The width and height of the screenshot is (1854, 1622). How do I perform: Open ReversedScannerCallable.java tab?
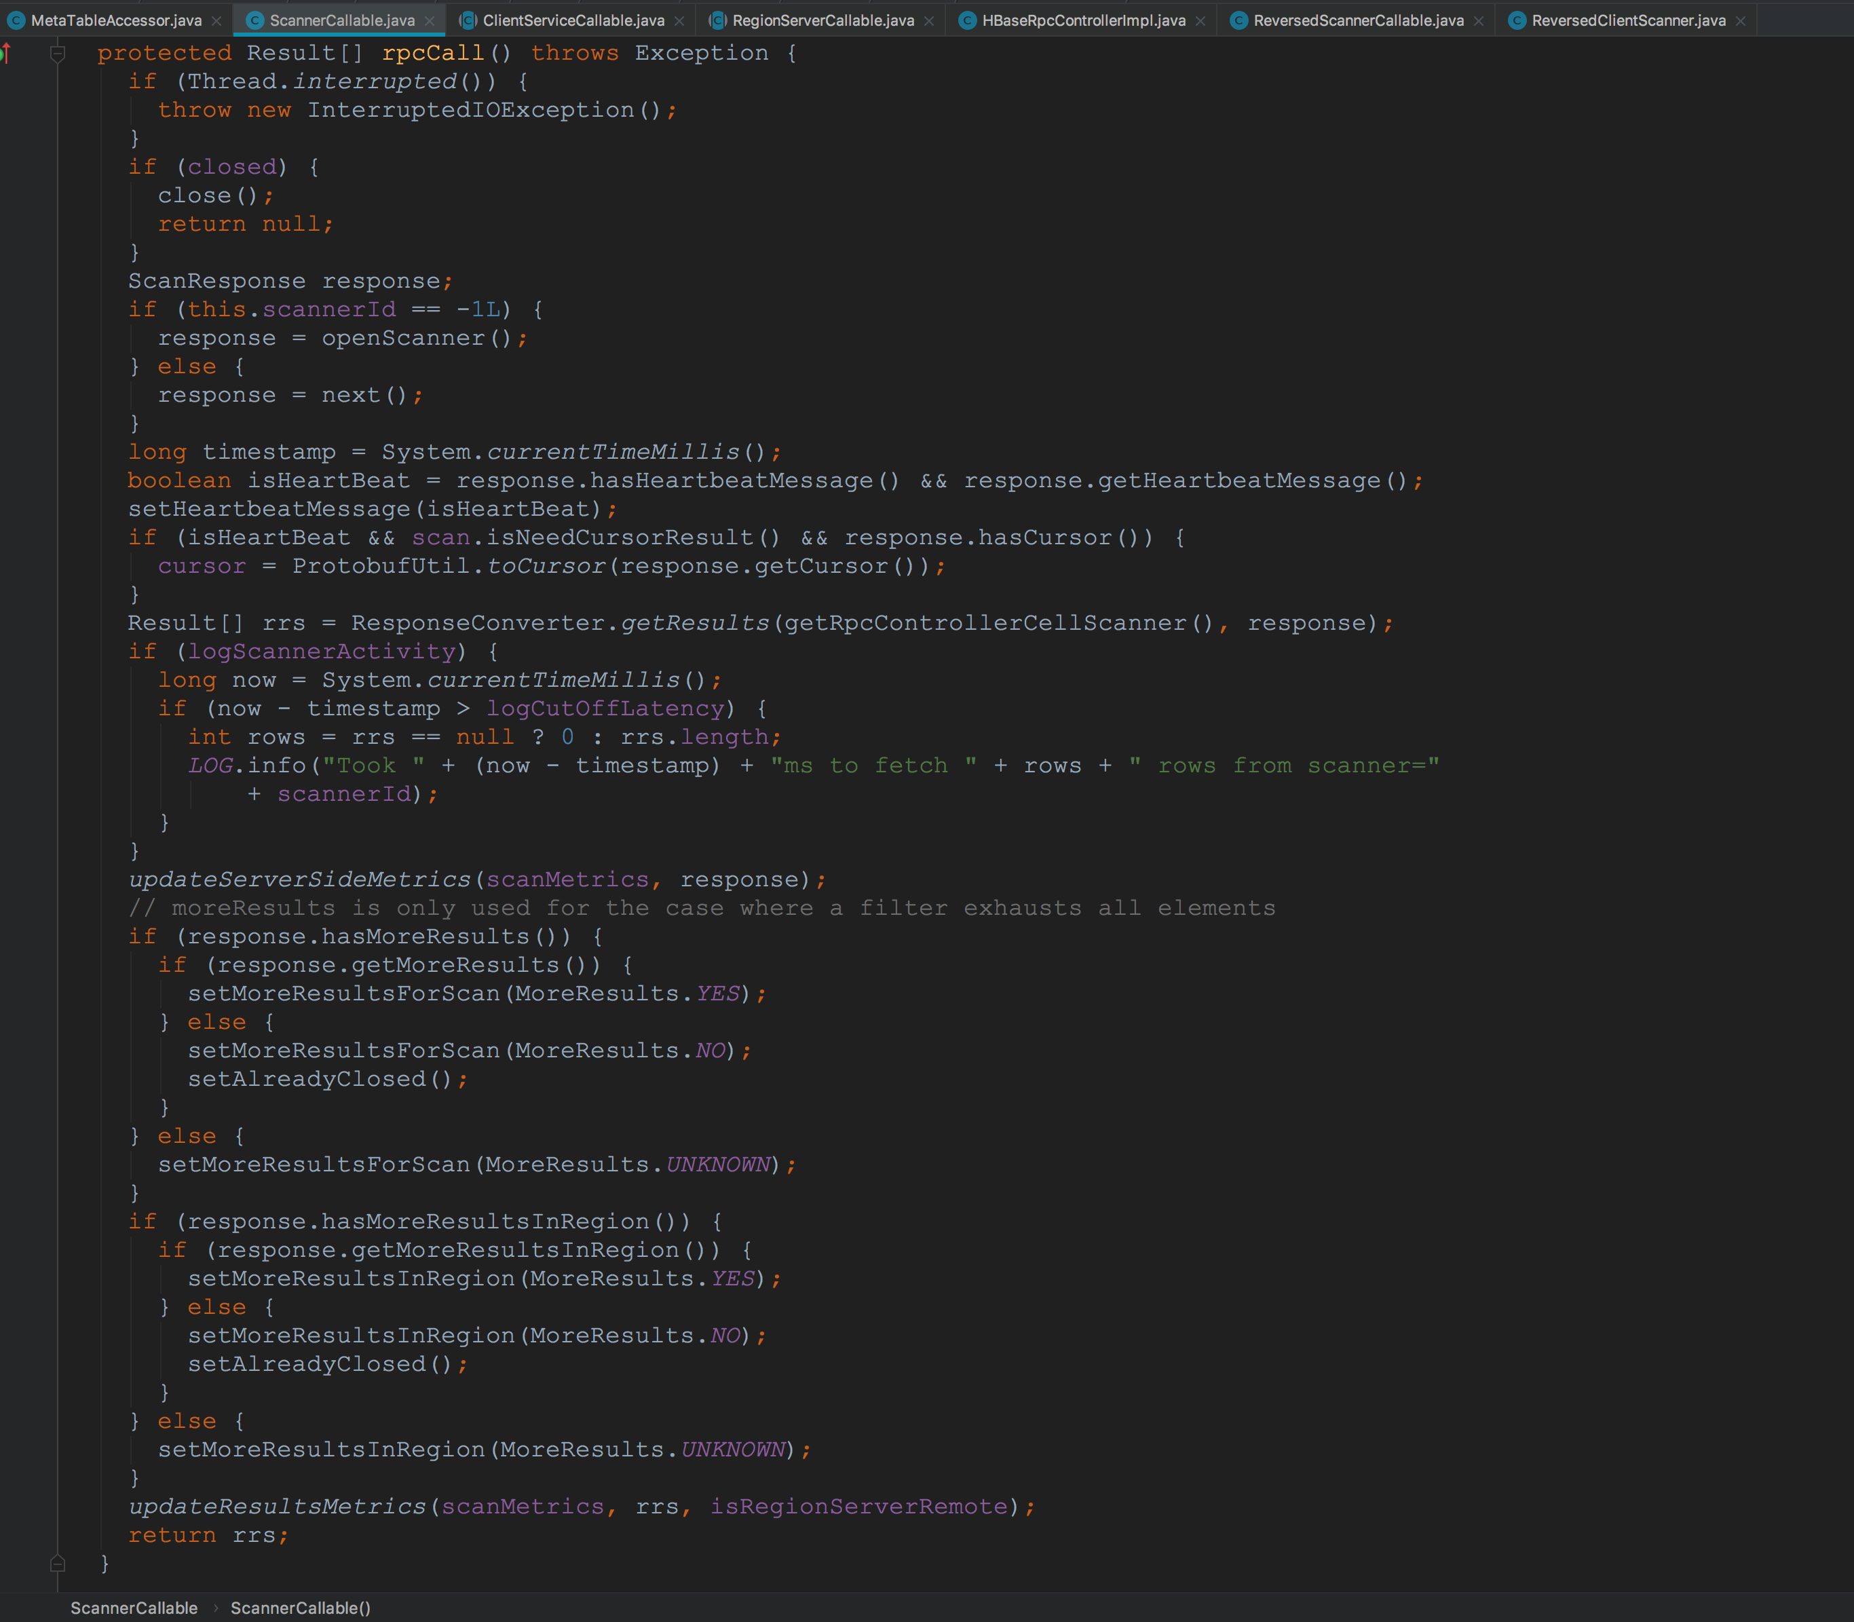coord(1359,20)
